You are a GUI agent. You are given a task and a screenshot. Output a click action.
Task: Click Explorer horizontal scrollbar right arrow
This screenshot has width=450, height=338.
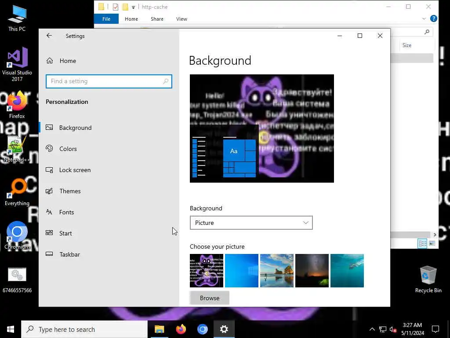point(435,235)
